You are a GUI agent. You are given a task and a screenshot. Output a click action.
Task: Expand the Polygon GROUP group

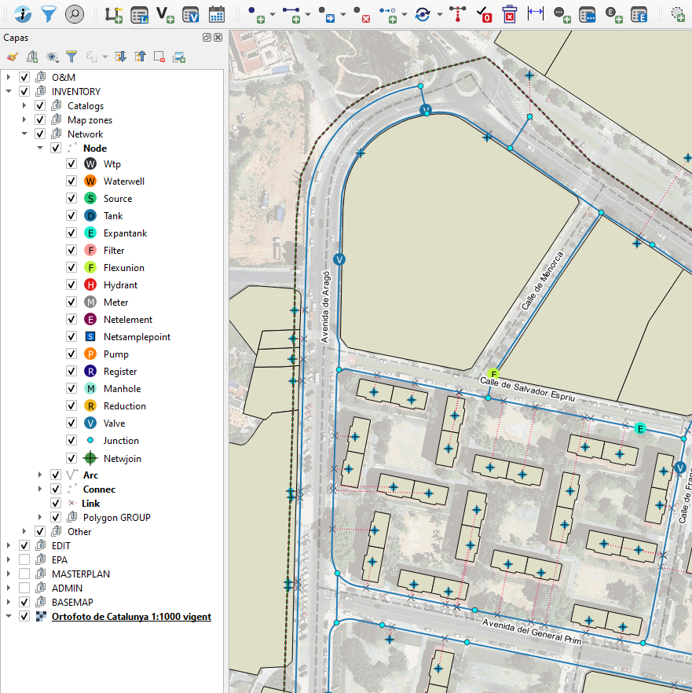coord(40,517)
